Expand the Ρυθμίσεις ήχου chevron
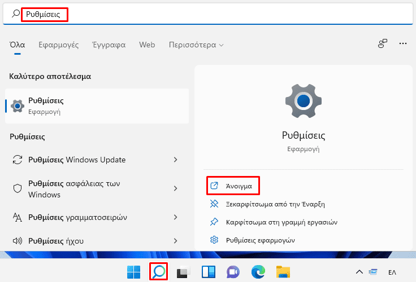416x282 pixels. pyautogui.click(x=175, y=241)
